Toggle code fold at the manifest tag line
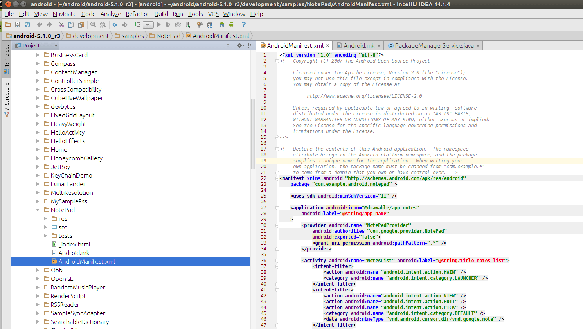This screenshot has width=583, height=329. (x=277, y=178)
